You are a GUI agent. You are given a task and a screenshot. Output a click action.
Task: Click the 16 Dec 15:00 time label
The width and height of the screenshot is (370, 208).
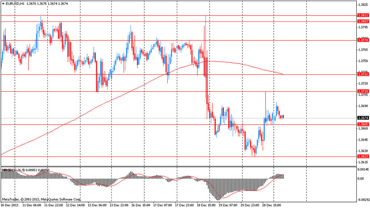coord(141,205)
